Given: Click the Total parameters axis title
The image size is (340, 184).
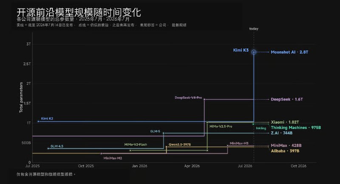Looking at the screenshot, I should tap(21, 97).
